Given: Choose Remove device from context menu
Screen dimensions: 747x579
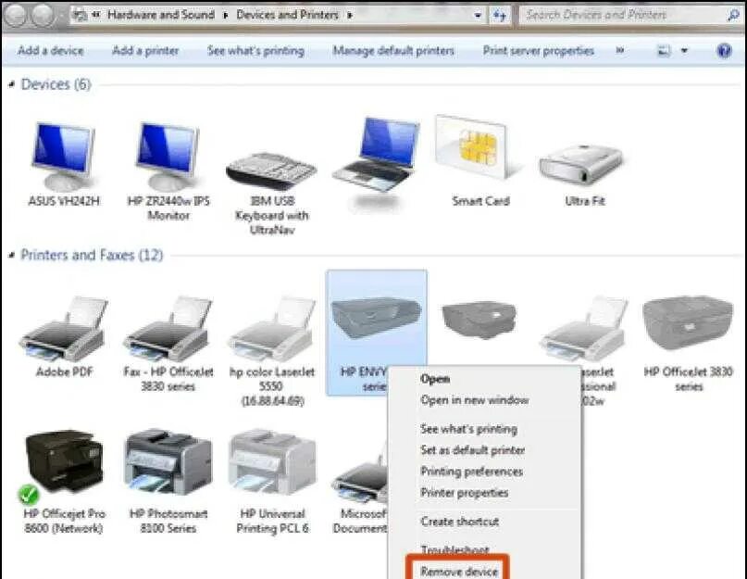Looking at the screenshot, I should 459,572.
